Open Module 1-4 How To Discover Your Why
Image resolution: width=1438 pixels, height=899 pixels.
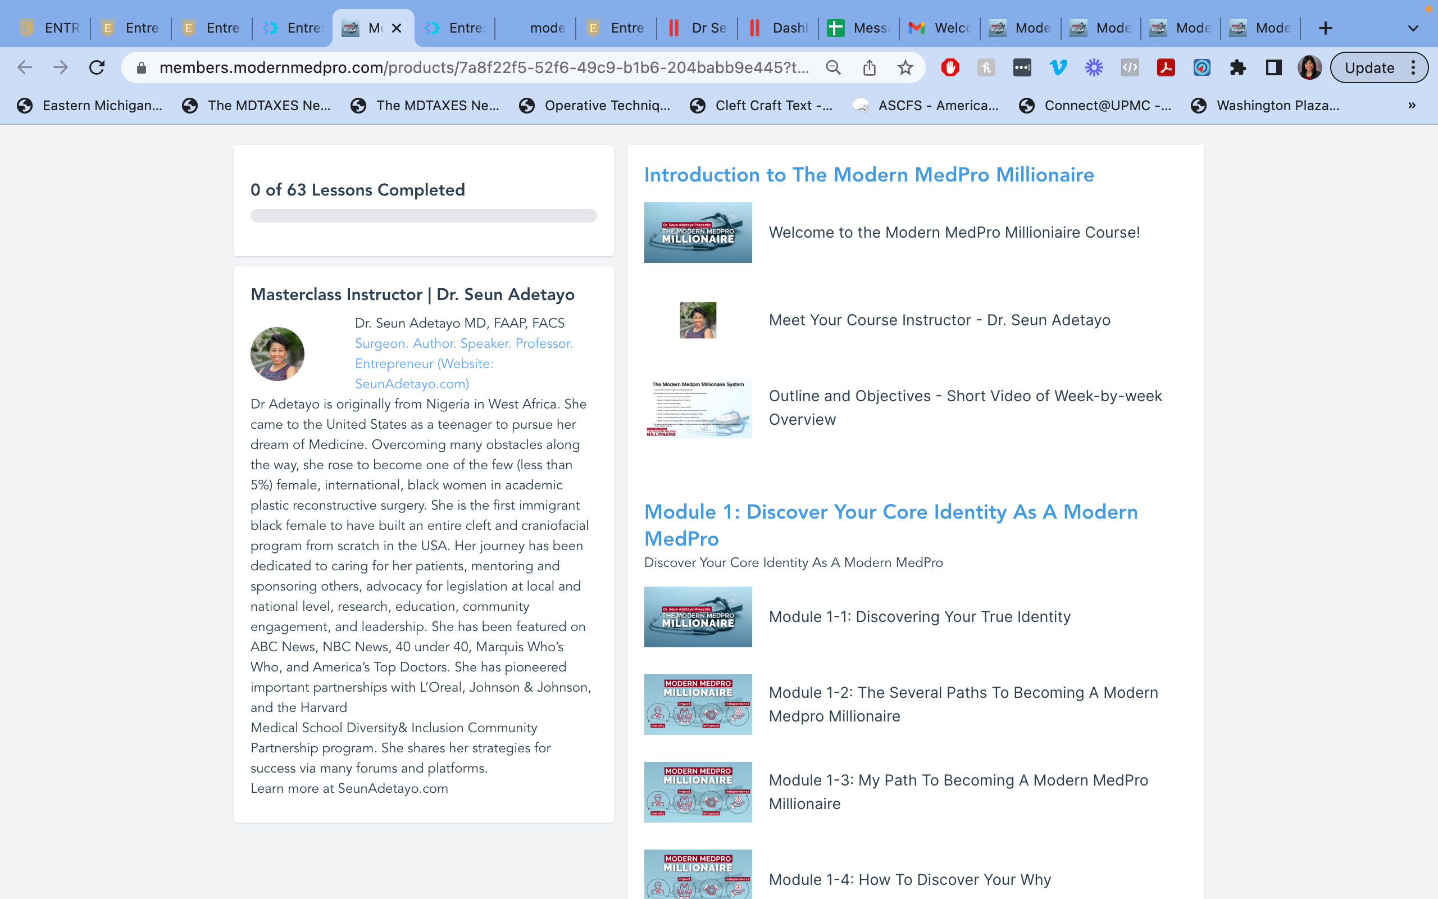(910, 879)
